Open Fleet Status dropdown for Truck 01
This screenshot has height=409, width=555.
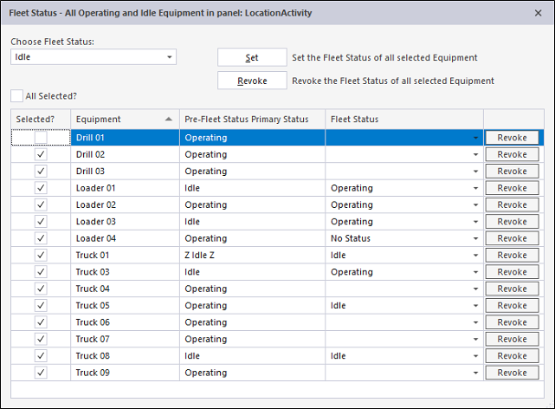(475, 255)
